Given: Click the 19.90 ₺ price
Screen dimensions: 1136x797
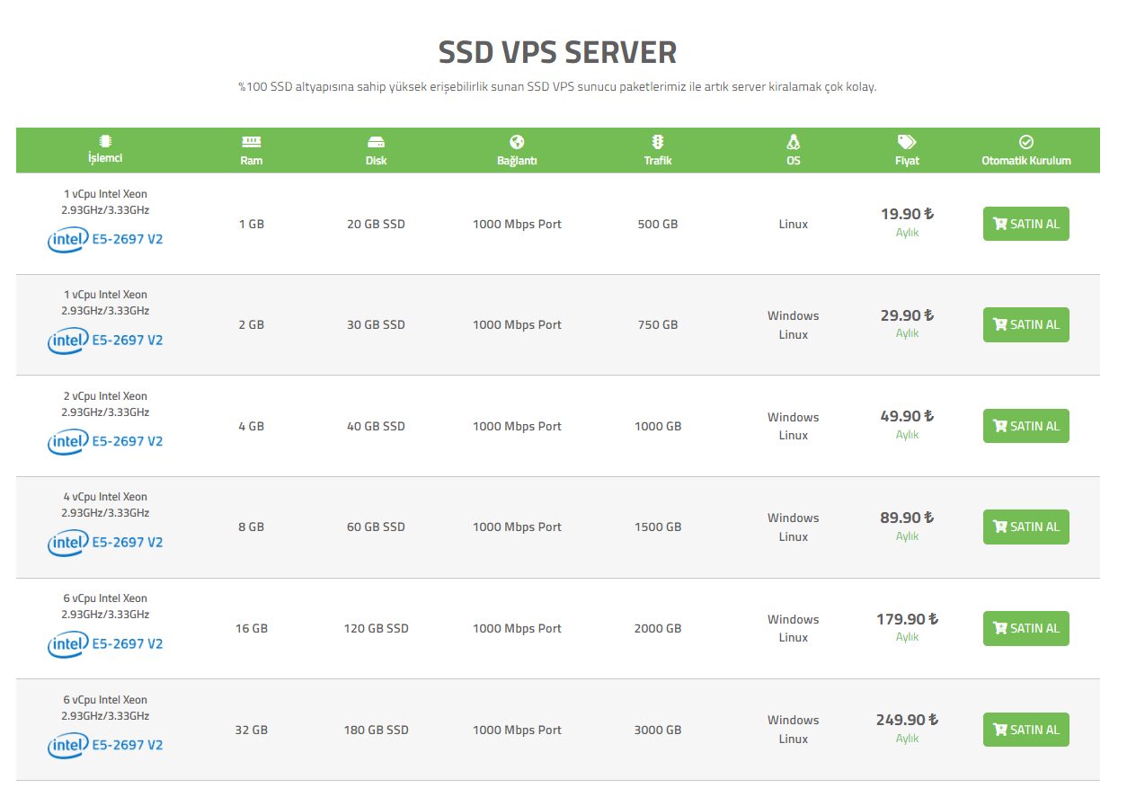Looking at the screenshot, I should [x=907, y=214].
